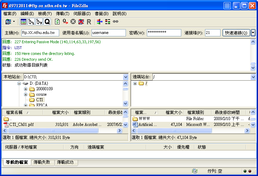Click the 快速連線(Q) button
The height and width of the screenshot is (176, 258).
tap(236, 33)
